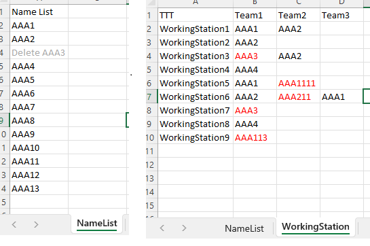
Task: Select the active NameList tab in the left window
Action: point(97,224)
